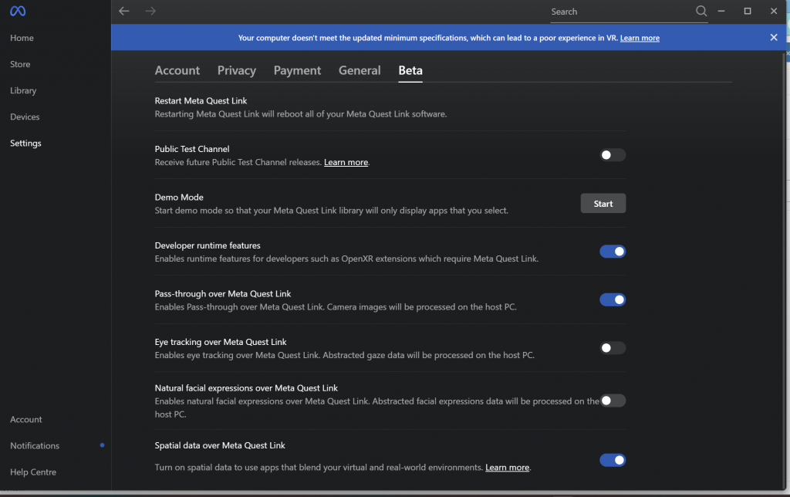Open Public Test Channel Learn more link
Image resolution: width=790 pixels, height=497 pixels.
(x=346, y=162)
